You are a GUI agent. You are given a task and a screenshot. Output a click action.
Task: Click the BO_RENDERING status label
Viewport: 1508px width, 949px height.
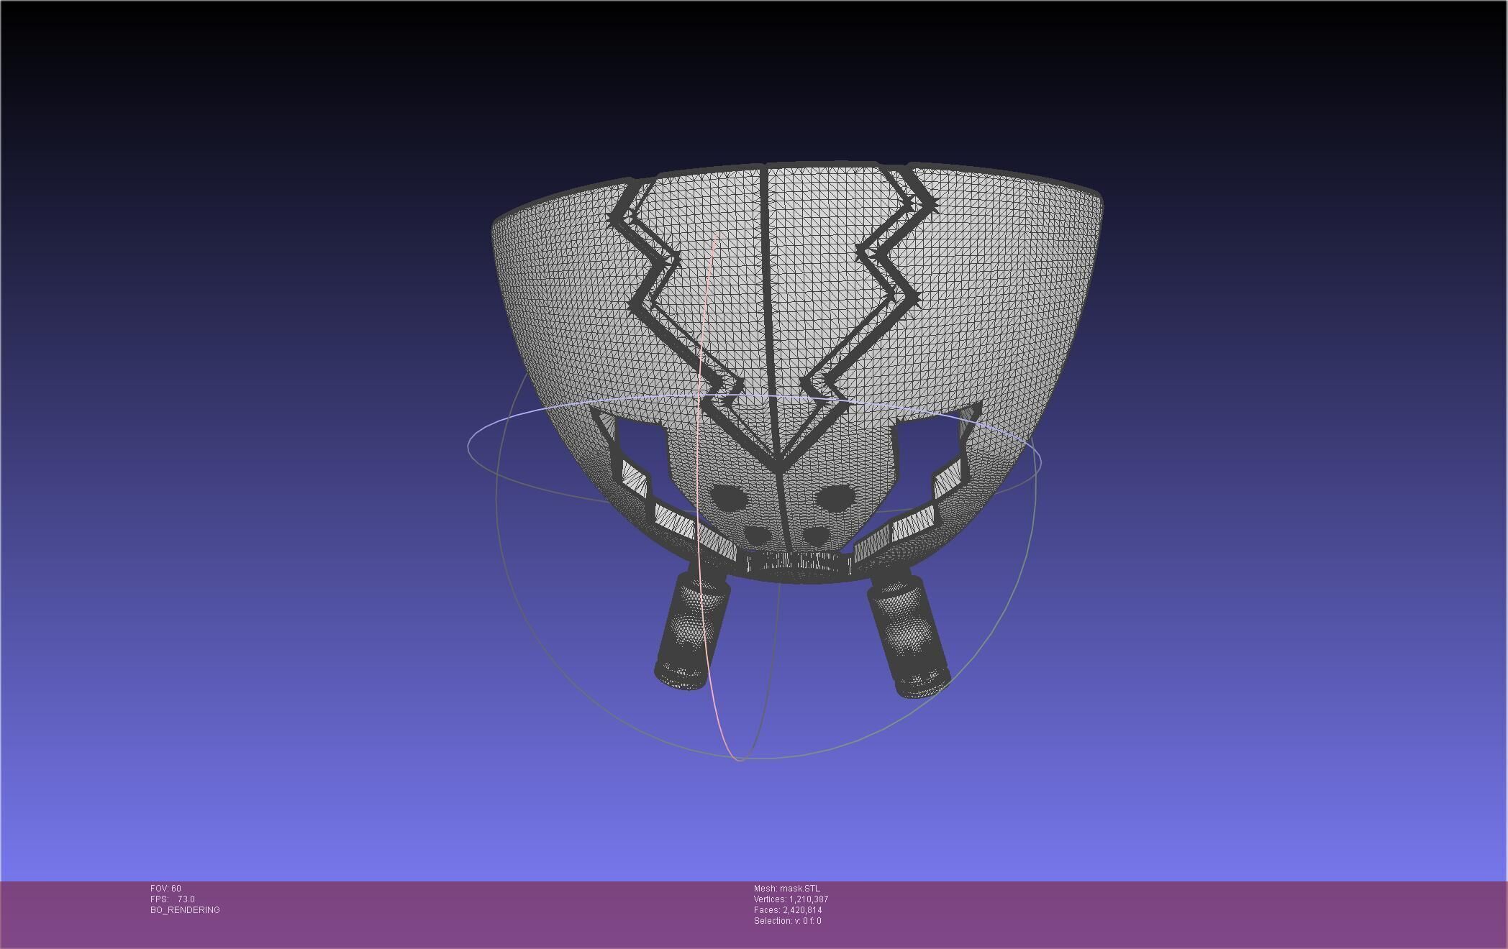pyautogui.click(x=185, y=910)
